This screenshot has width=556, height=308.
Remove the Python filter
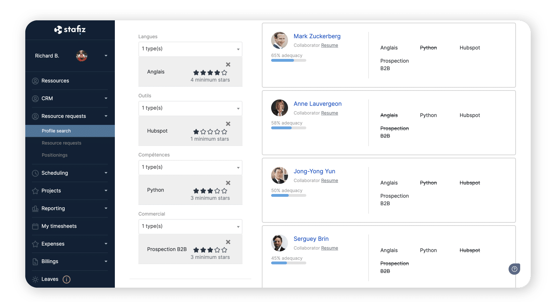[228, 183]
